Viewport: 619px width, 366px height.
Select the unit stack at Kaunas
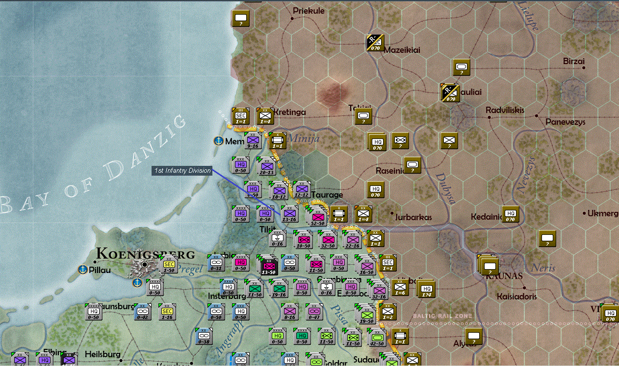point(489,266)
